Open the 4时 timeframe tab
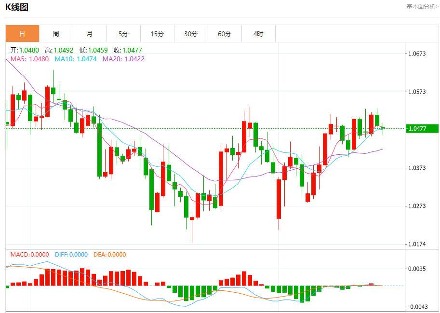The image size is (440, 313). (x=258, y=34)
